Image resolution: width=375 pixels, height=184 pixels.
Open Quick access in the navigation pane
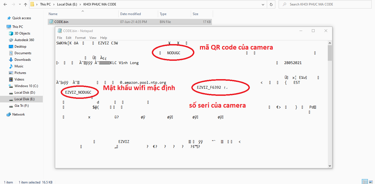[x=22, y=18]
